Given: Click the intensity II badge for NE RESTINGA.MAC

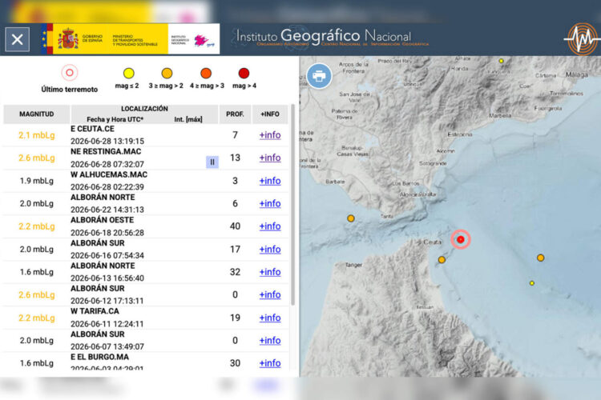Looking at the screenshot, I should [212, 162].
